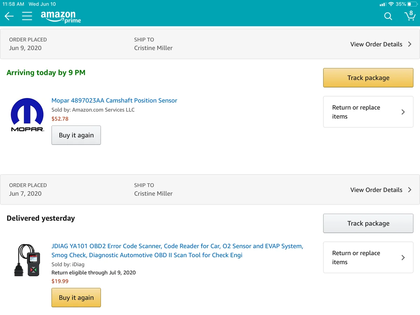Check the battery indicator in status bar
420x315 pixels.
pos(412,4)
